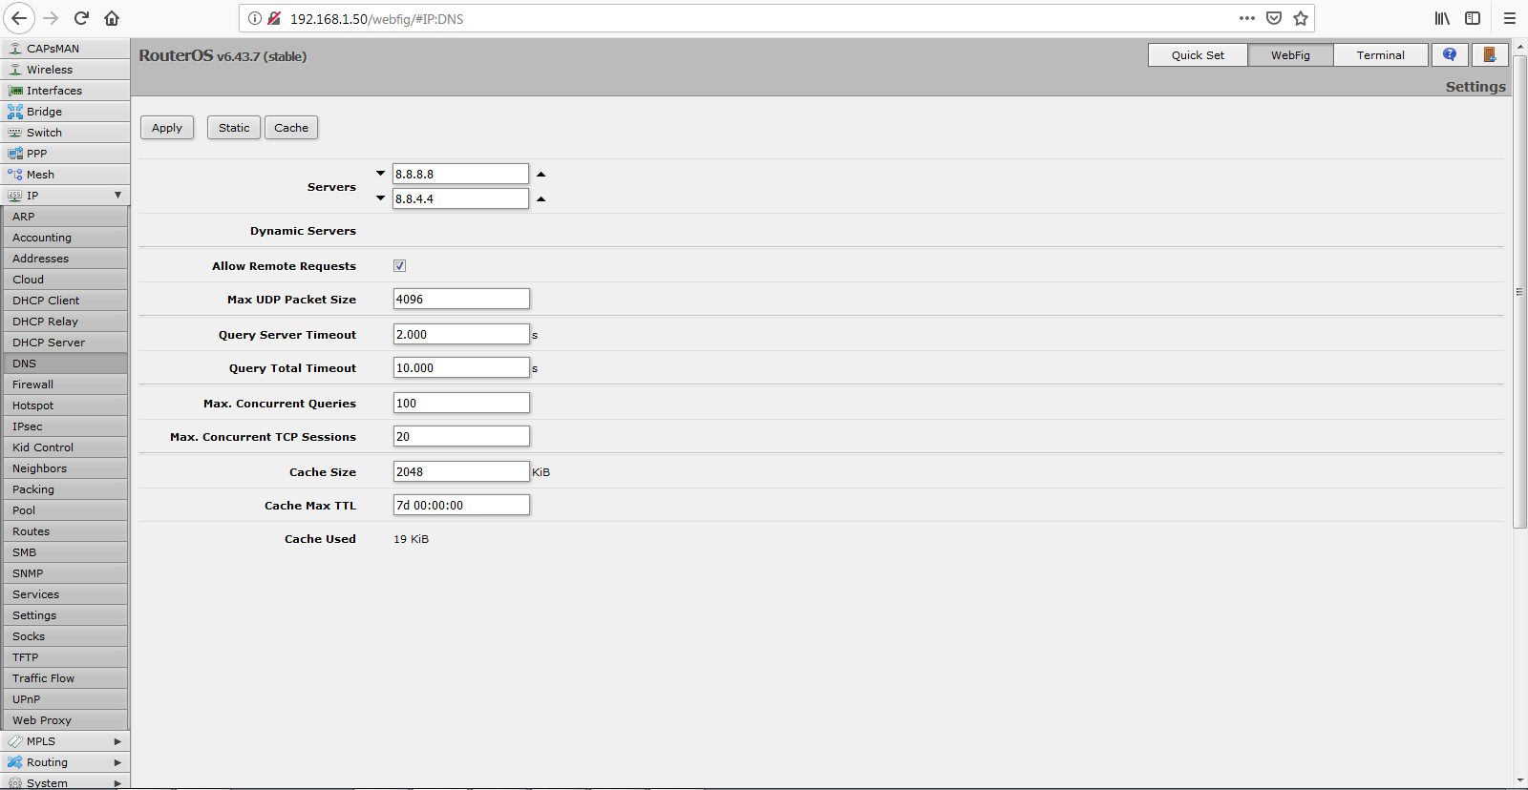Open Hotspot under IP

coord(65,405)
